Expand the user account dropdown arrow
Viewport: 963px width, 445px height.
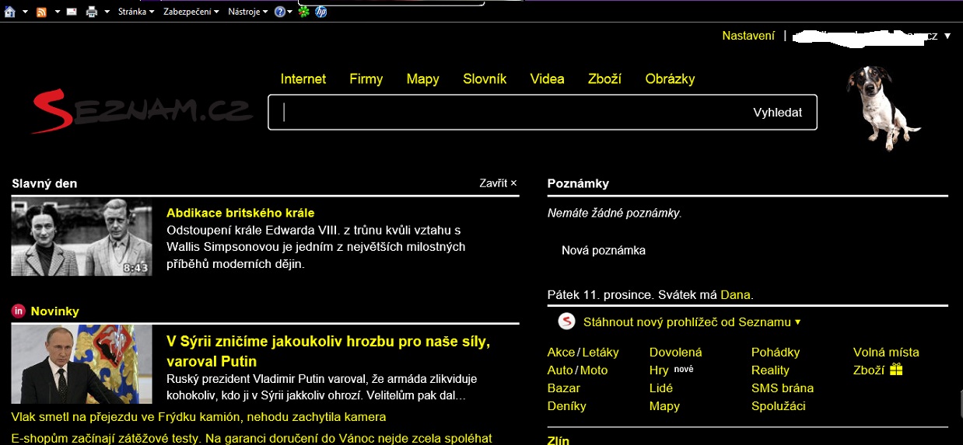click(947, 37)
